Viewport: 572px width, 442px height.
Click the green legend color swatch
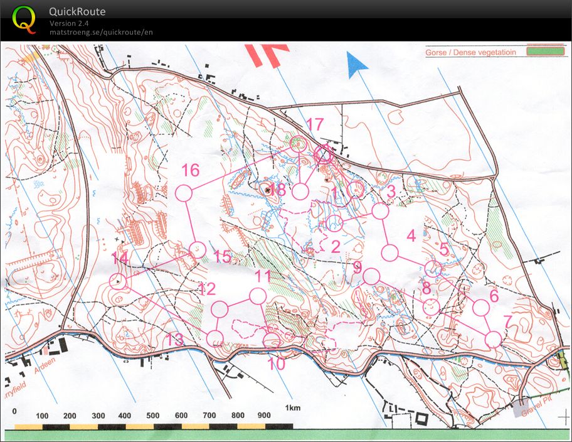click(x=545, y=51)
